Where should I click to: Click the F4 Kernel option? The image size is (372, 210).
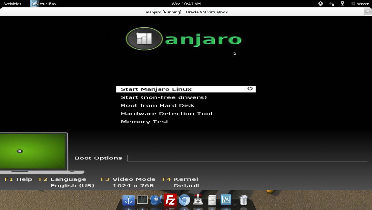180,179
